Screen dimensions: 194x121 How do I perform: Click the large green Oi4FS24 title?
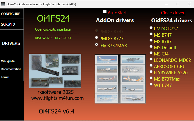tap(54, 18)
